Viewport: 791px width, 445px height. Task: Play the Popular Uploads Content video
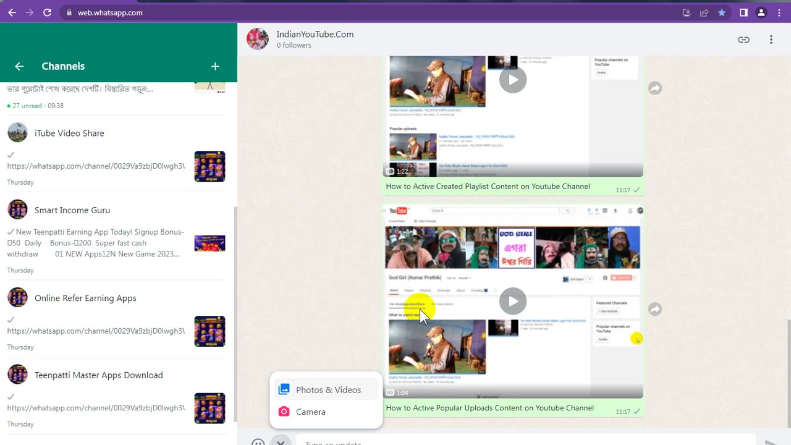click(x=513, y=301)
